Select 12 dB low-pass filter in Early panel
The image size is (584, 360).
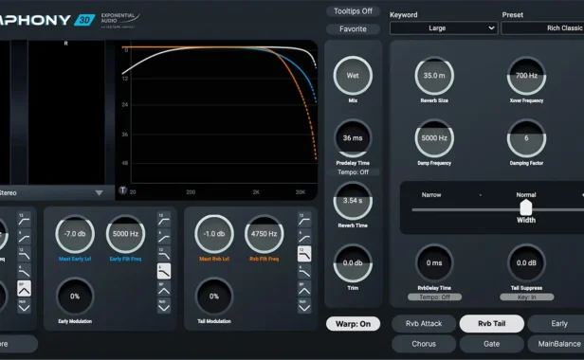pos(164,254)
